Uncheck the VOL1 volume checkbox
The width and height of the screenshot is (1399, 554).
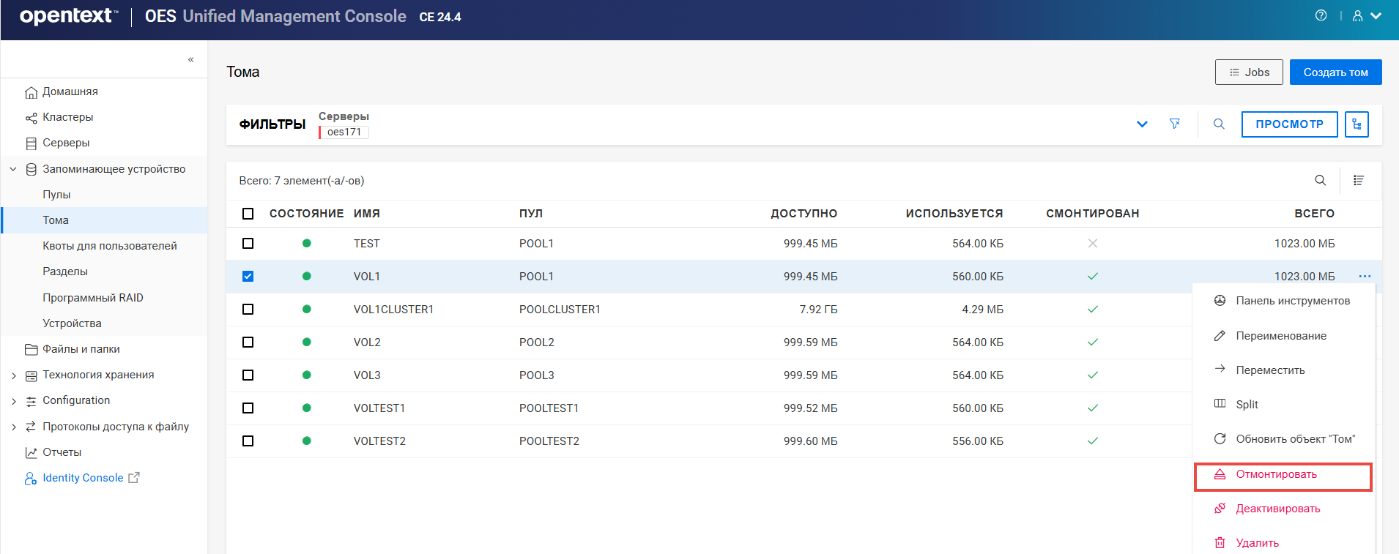pos(248,276)
